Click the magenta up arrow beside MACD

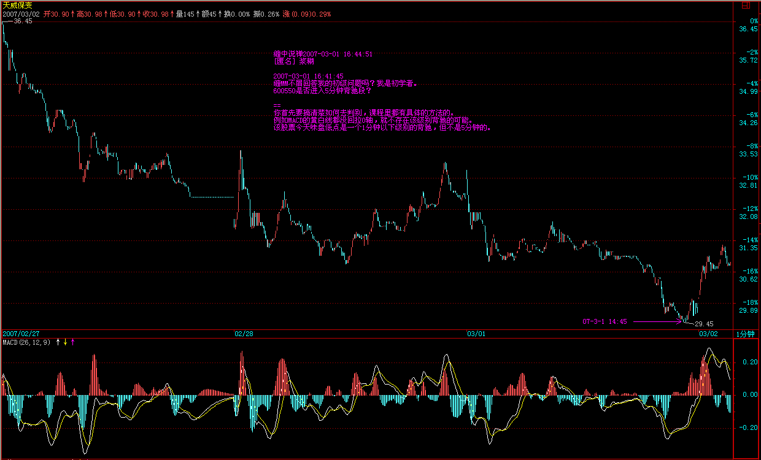pyautogui.click(x=72, y=342)
